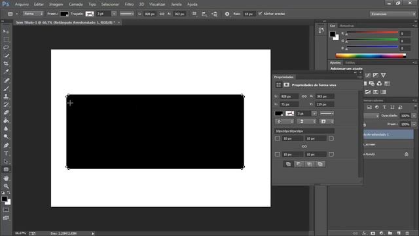Open the Janela menu
Viewport: 419px width, 236px height.
176,5
